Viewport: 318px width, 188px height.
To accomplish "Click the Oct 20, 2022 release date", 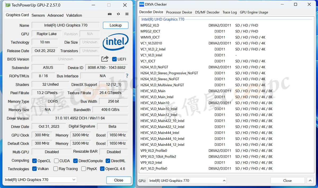I will (x=45, y=51).
